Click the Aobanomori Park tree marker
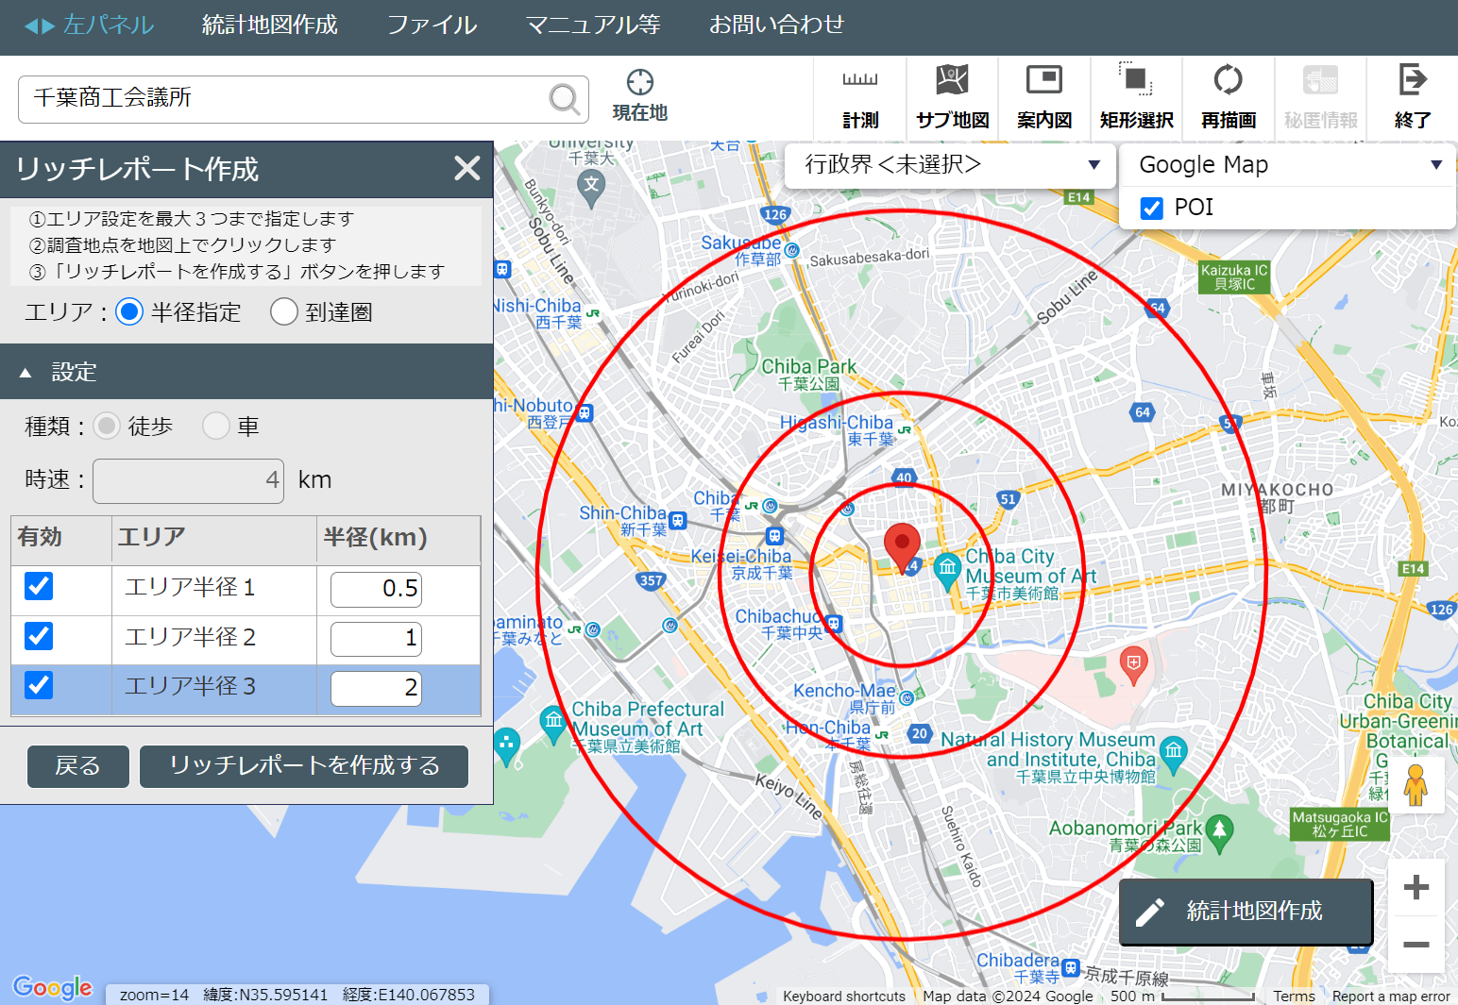 (x=1219, y=831)
